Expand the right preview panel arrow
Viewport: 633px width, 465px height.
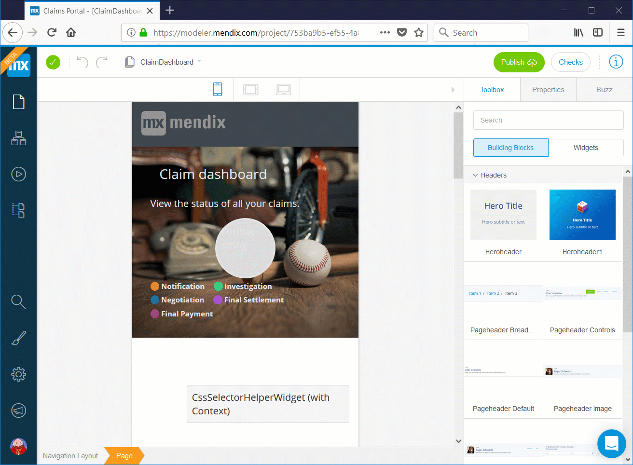[x=453, y=89]
